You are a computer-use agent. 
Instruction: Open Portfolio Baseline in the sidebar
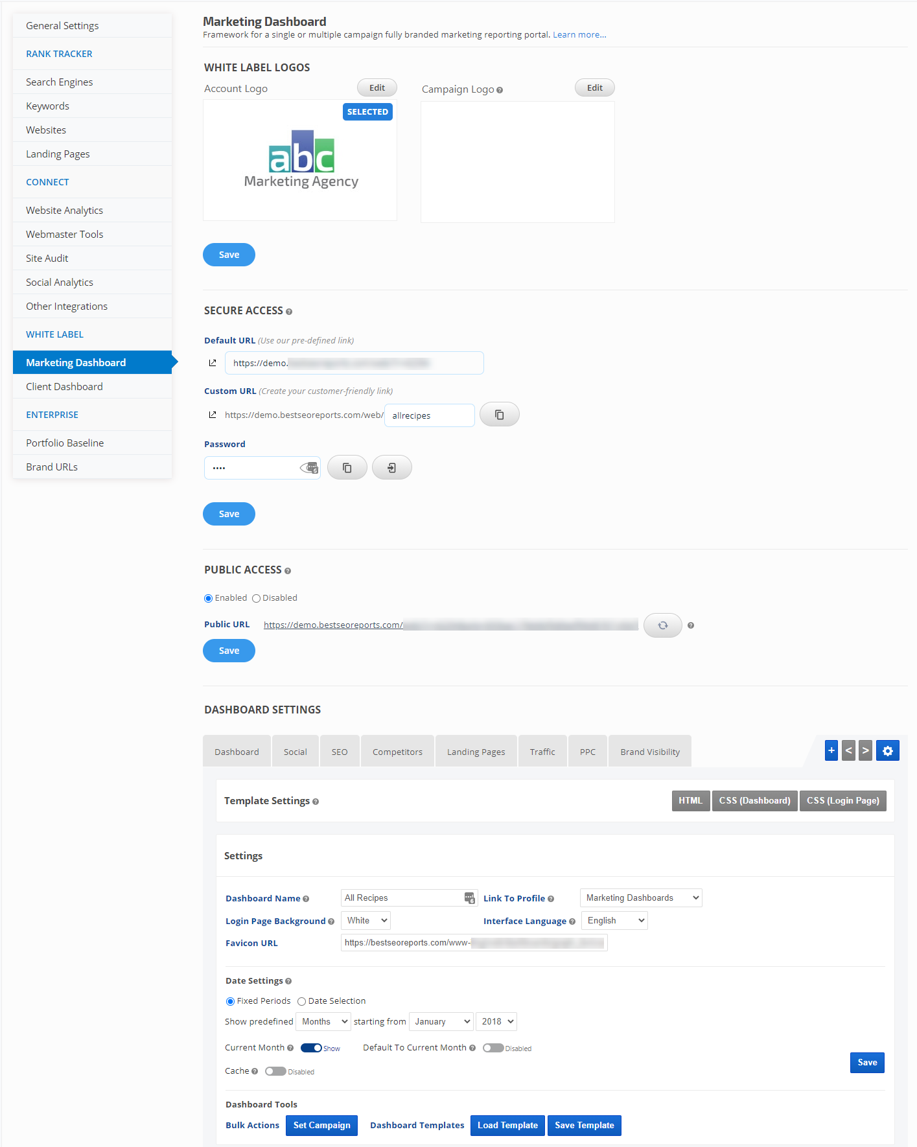[93, 443]
